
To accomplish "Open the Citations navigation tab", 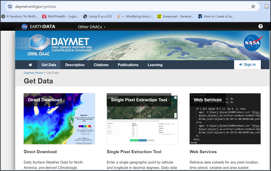I will pos(101,65).
